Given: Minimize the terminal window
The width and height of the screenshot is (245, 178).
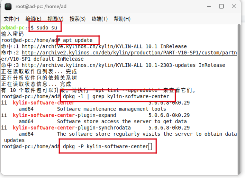Looking at the screenshot, I should pos(209,6).
